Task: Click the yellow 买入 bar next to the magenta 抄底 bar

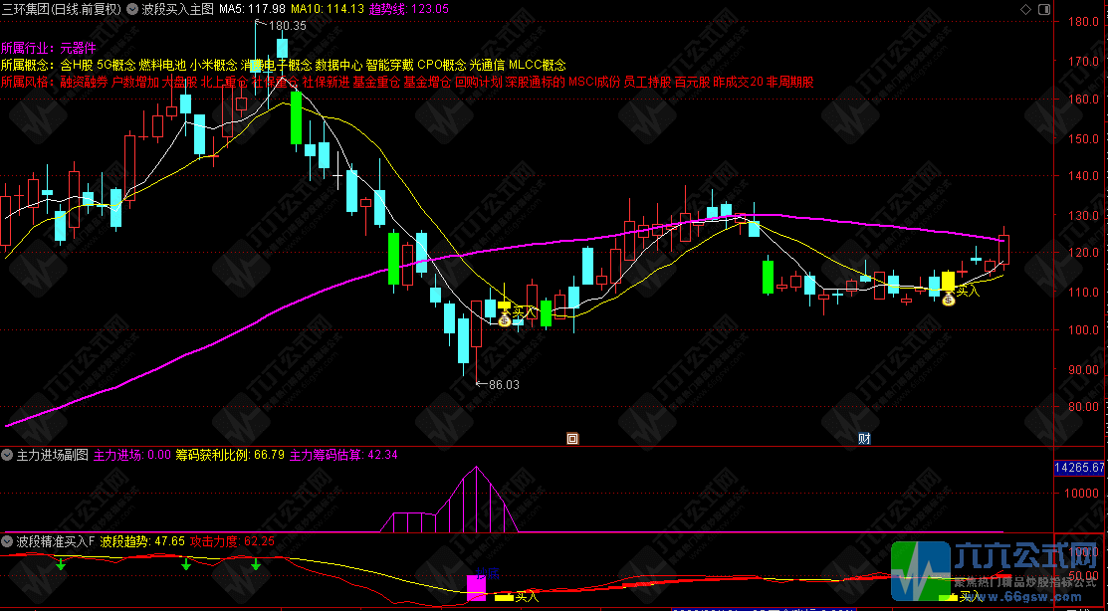Action: click(504, 598)
